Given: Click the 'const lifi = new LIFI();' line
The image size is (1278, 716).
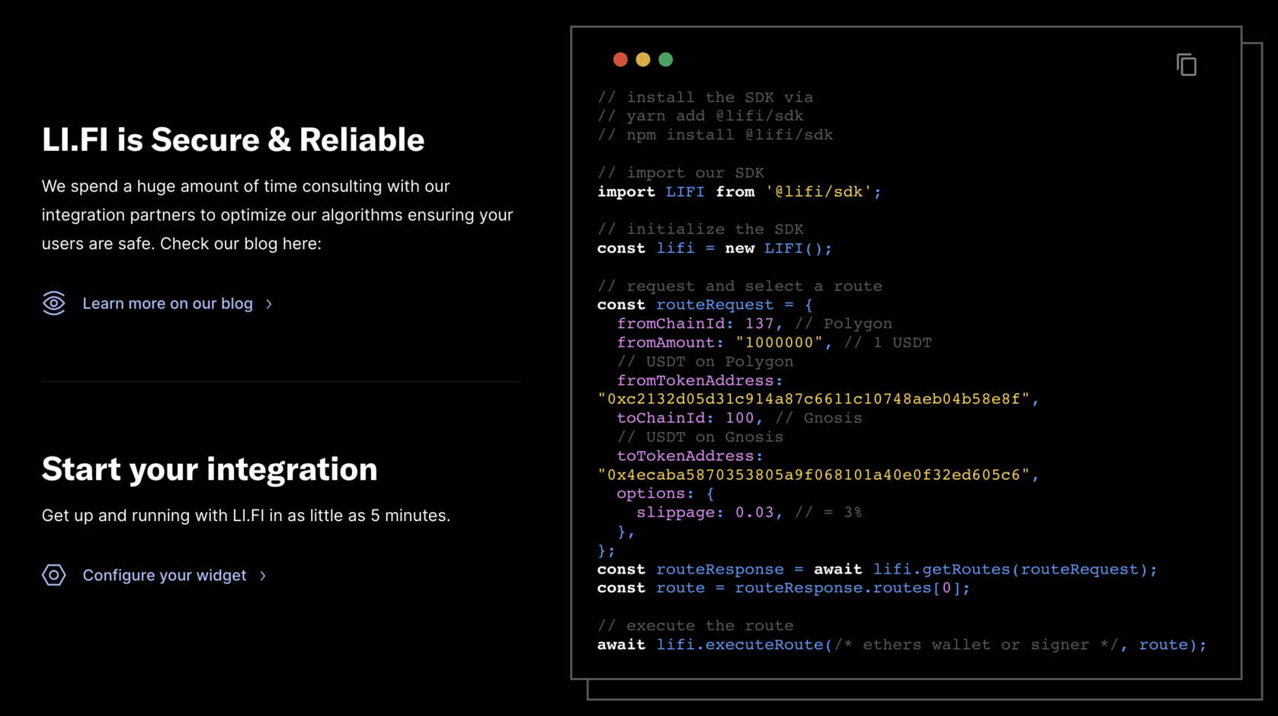Looking at the screenshot, I should [715, 248].
